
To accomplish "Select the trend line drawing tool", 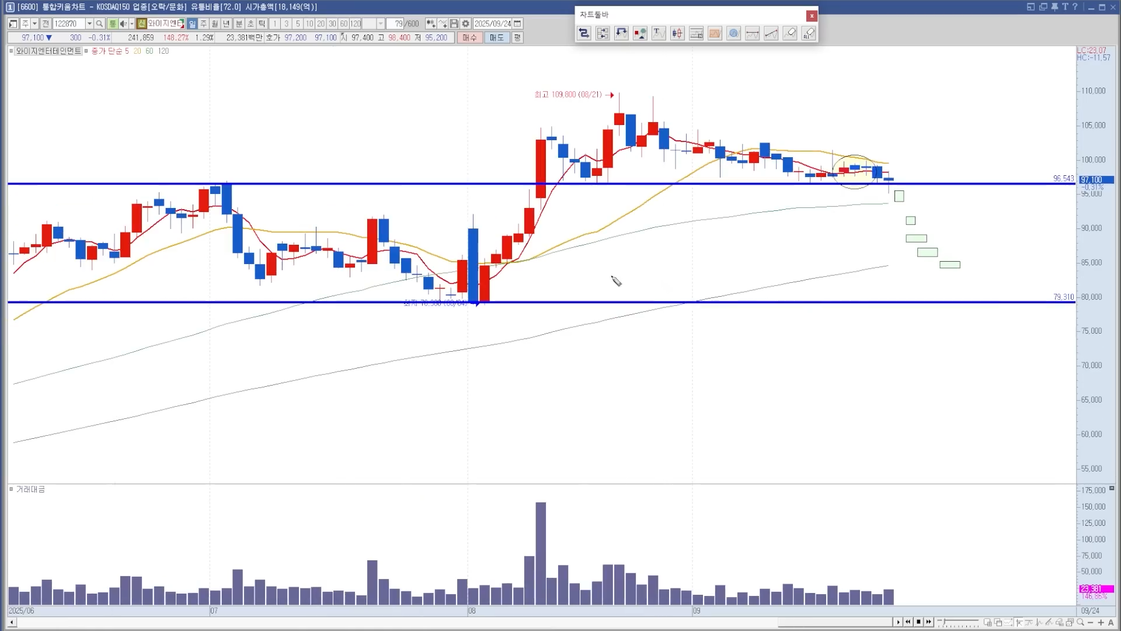I will pos(771,33).
